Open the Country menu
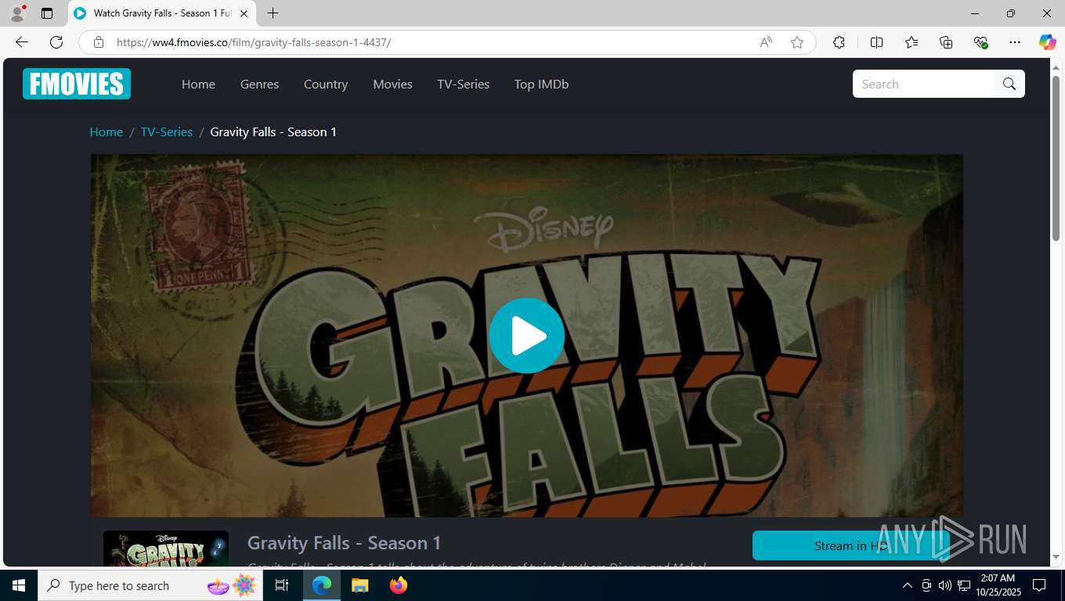1065x601 pixels. pos(326,84)
